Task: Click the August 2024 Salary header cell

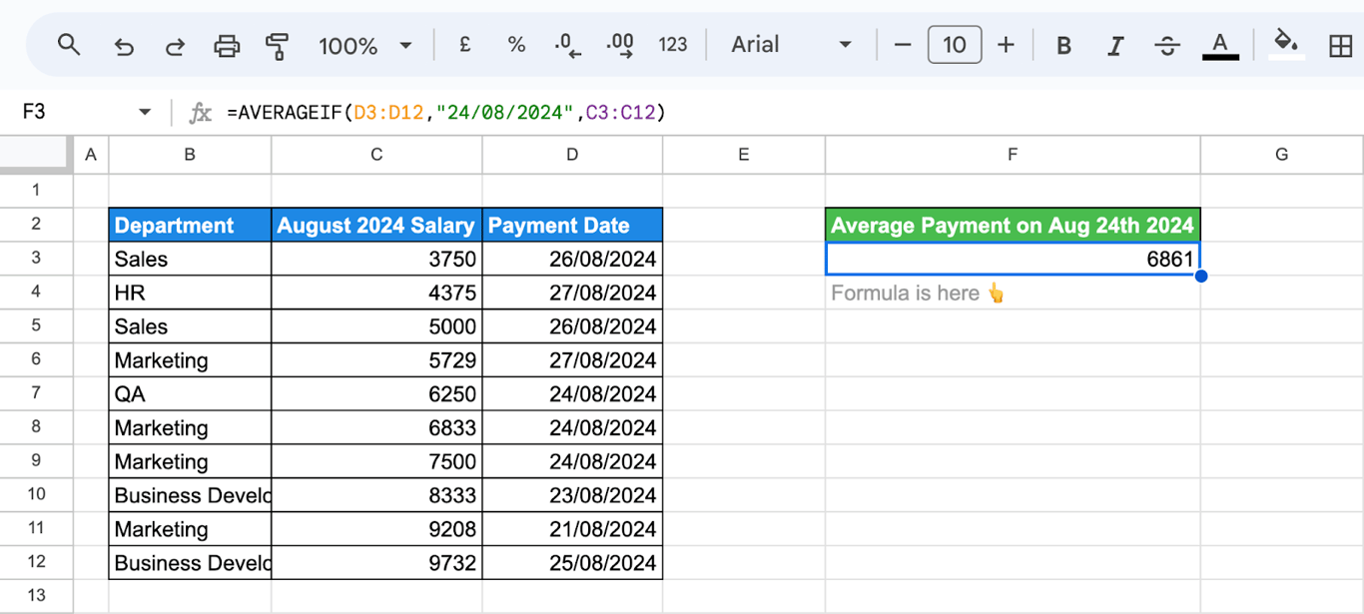Action: (376, 225)
